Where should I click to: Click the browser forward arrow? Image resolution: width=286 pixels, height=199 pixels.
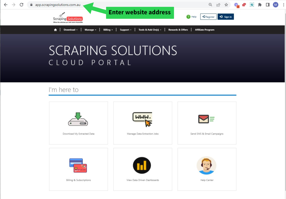coord(14,5)
